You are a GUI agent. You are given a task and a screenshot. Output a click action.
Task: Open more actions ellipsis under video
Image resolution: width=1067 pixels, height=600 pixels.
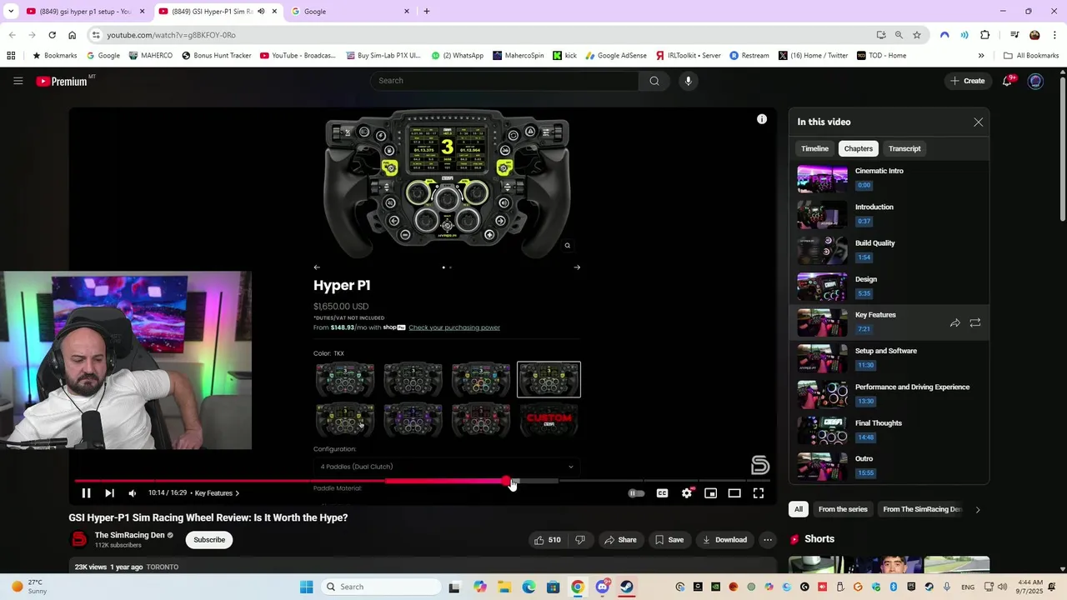click(x=768, y=540)
